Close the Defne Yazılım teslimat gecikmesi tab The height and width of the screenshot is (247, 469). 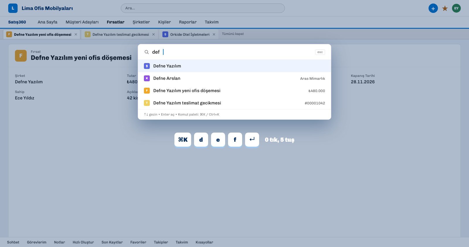(x=153, y=34)
